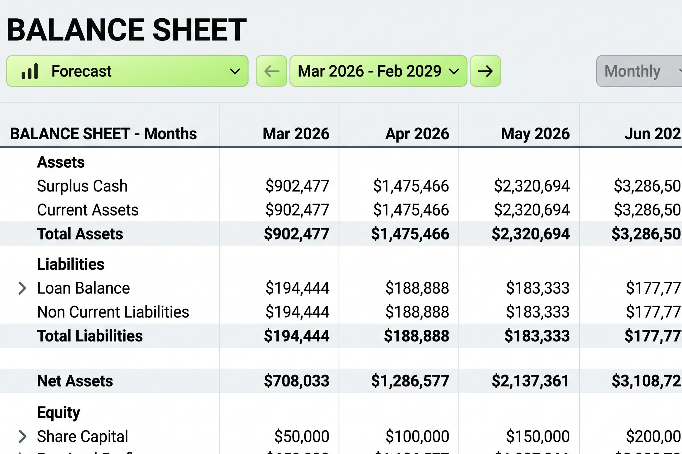Open the Forecast scenario dropdown
682x454 pixels.
127,71
